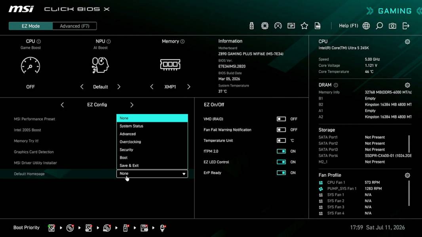Image resolution: width=422 pixels, height=237 pixels.
Task: Click the exit door icon
Action: (x=406, y=26)
